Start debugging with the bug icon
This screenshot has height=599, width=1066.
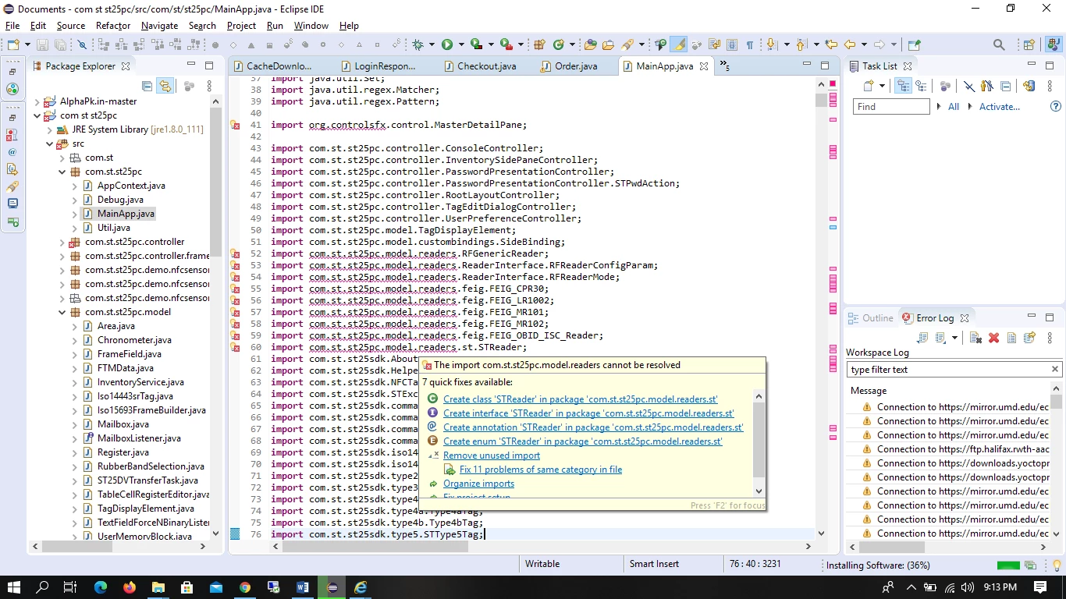tap(418, 44)
